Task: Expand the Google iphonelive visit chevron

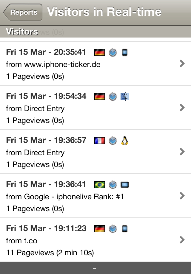Action: coord(182,196)
